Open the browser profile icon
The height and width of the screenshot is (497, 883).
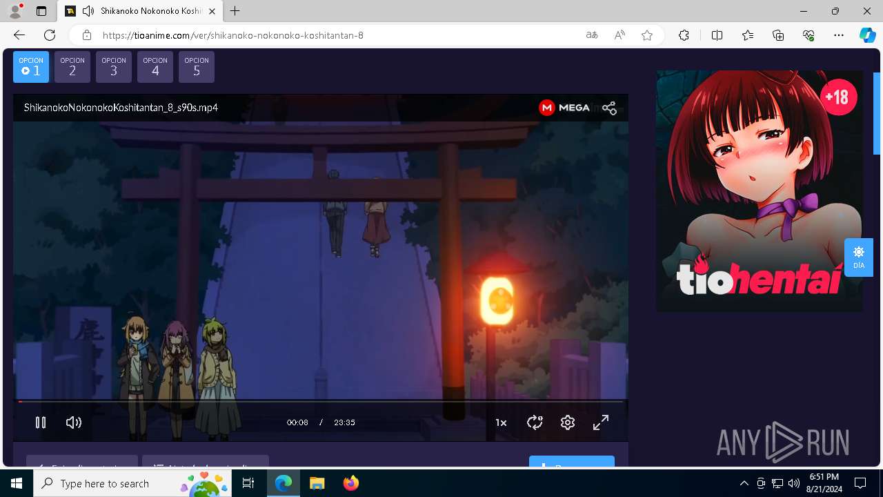15,11
